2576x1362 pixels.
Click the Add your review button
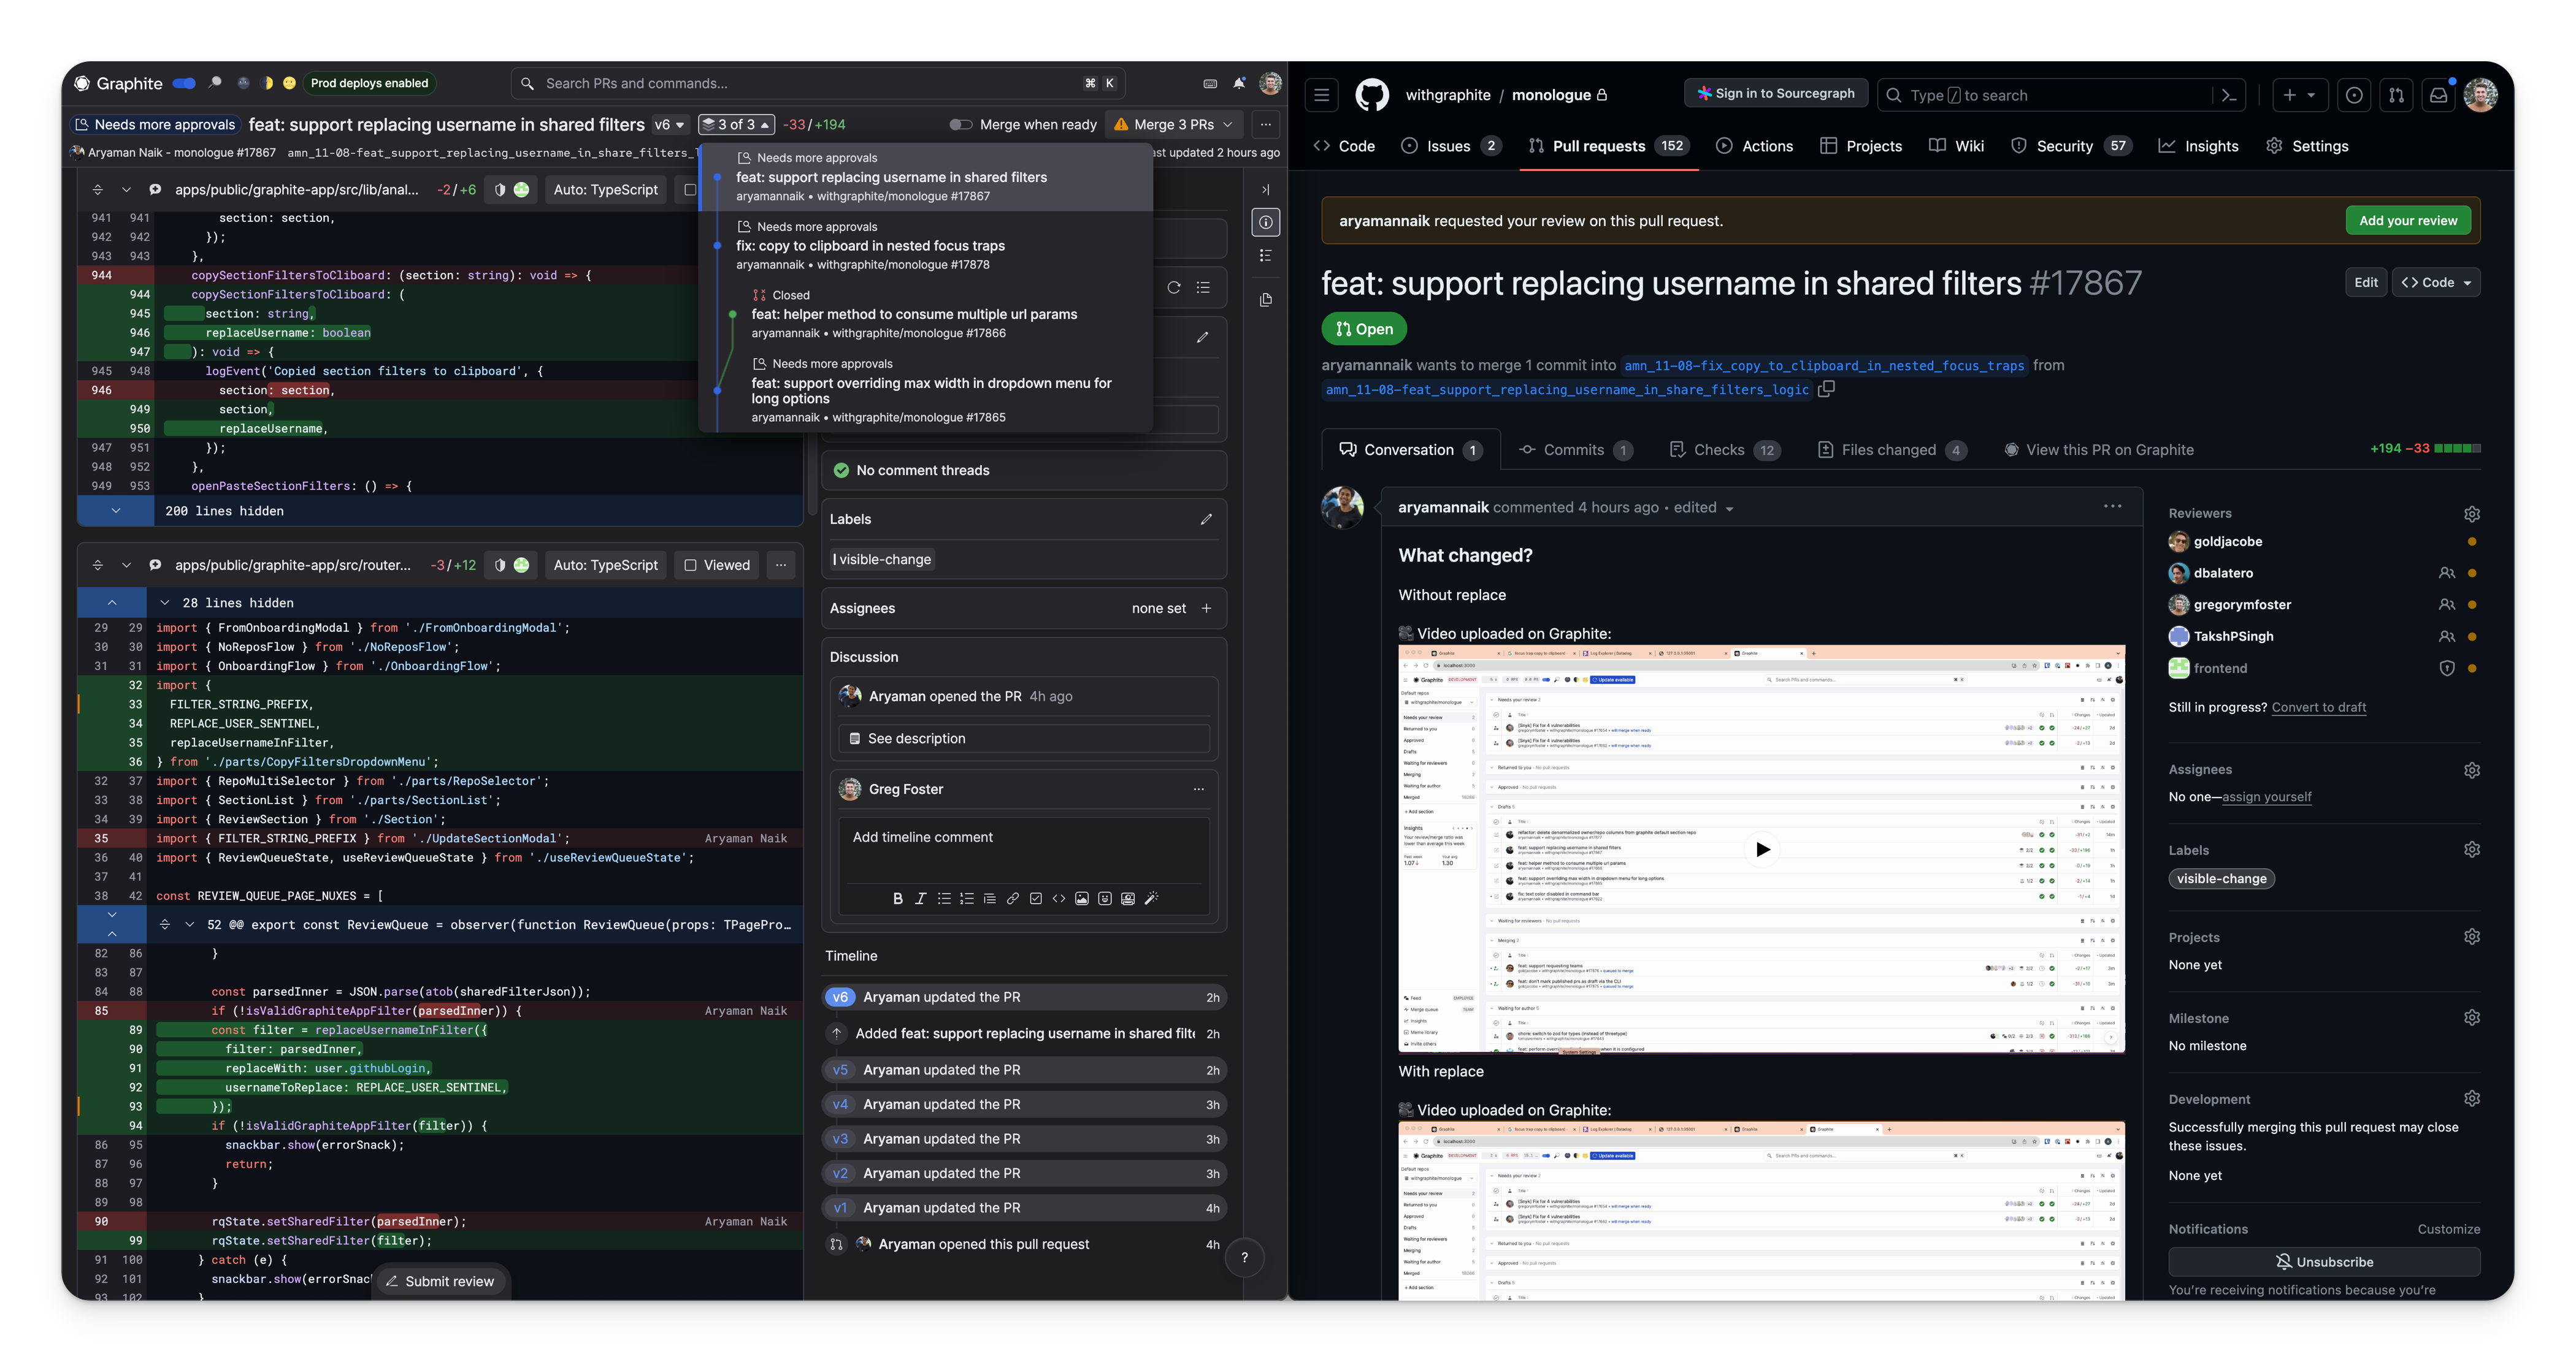pos(2408,220)
